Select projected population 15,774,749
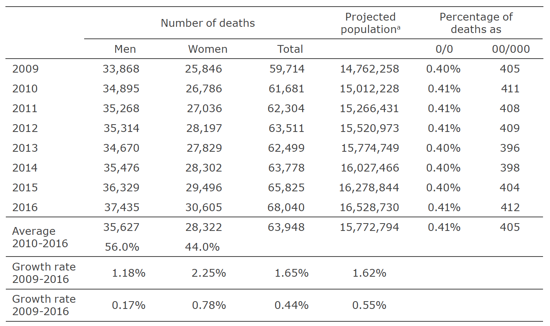The width and height of the screenshot is (550, 326). tap(370, 148)
